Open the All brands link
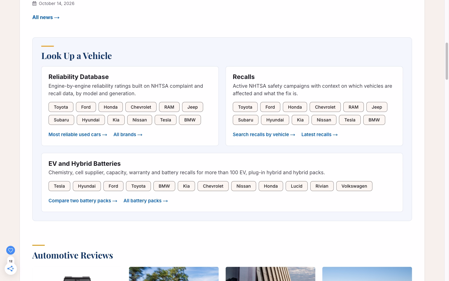 pos(128,135)
